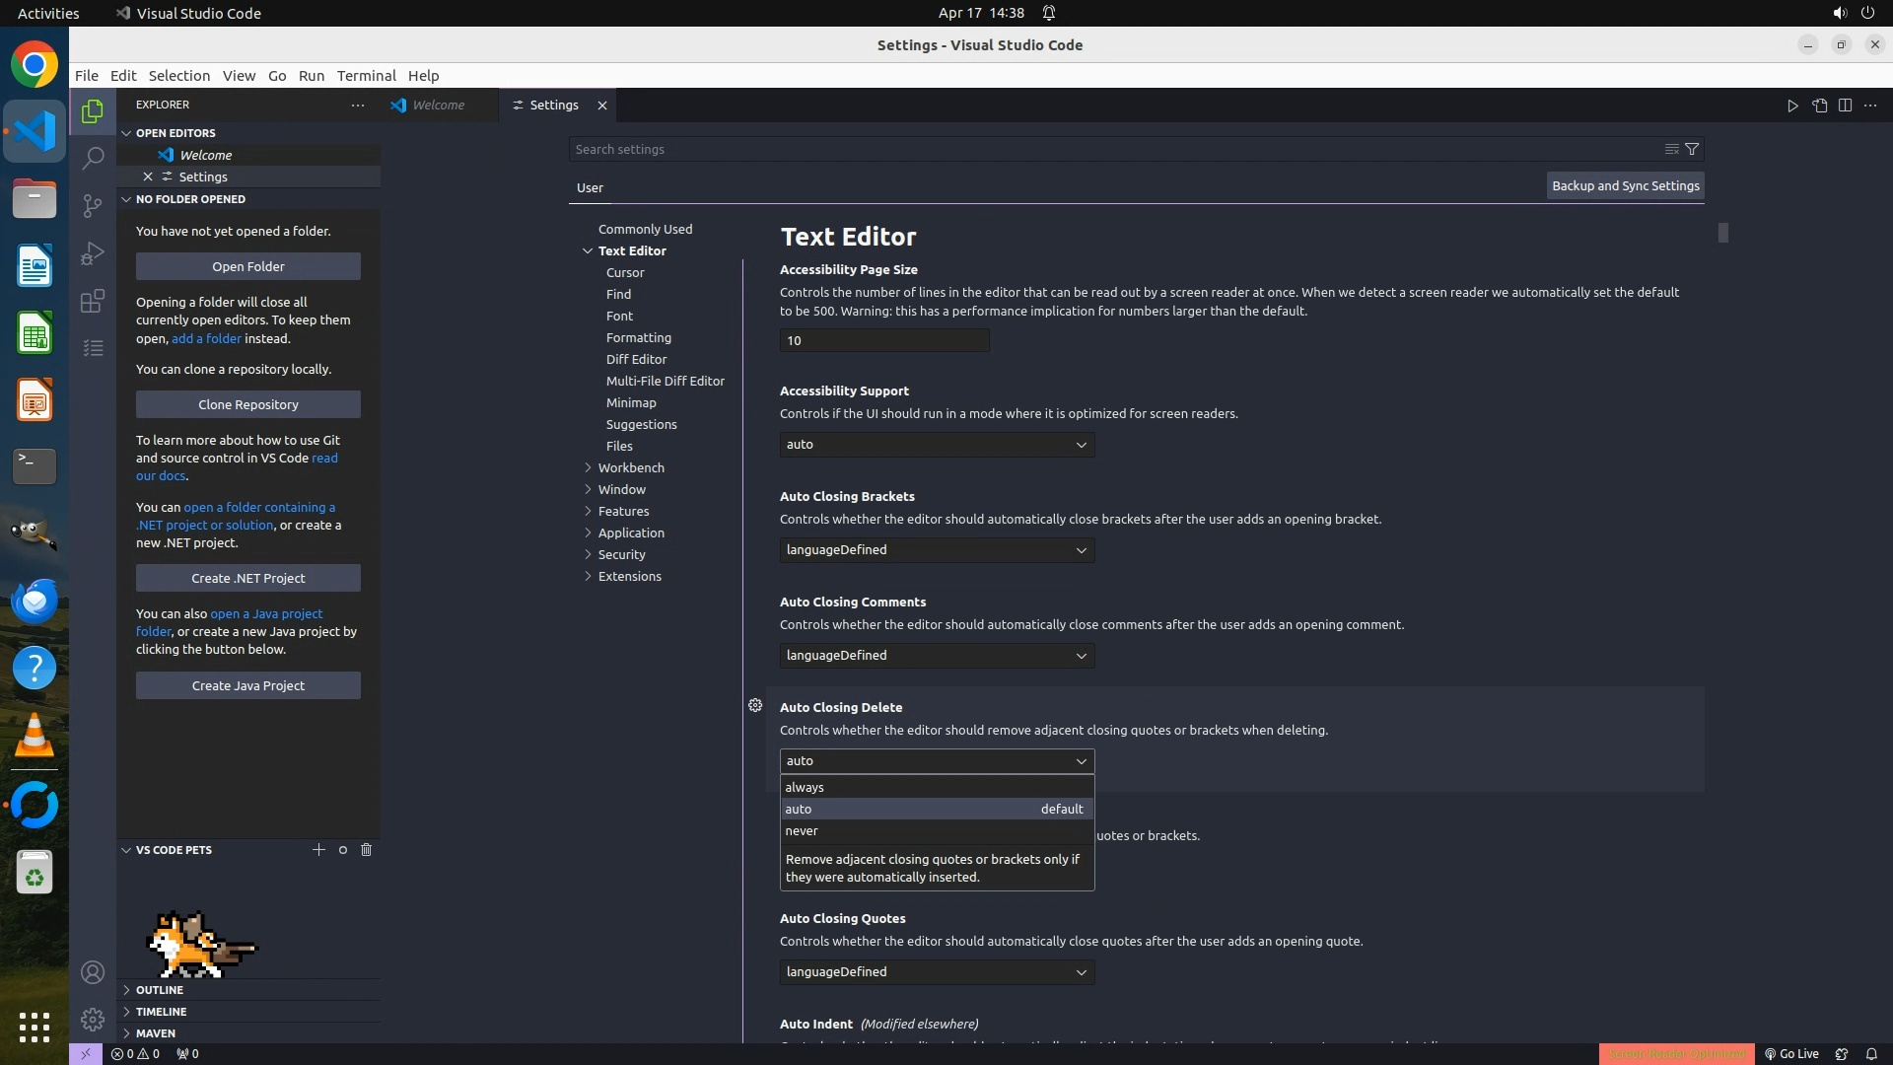Click the Manage gear icon in activity bar
Viewport: 1893px width, 1065px height.
(93, 1019)
